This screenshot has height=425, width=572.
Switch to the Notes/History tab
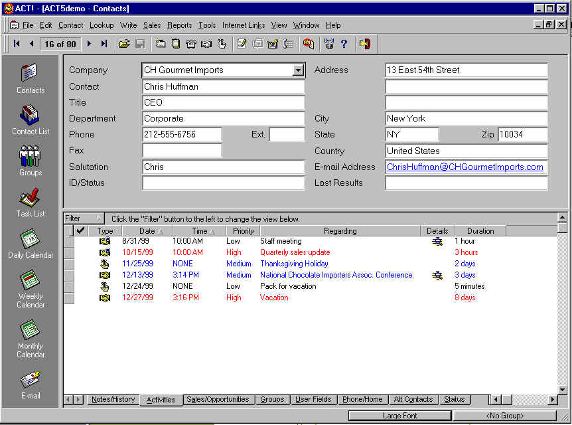coord(113,400)
